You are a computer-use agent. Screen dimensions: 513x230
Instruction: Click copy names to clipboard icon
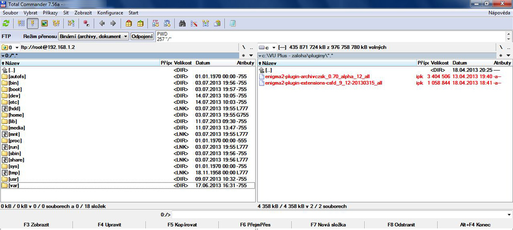pos(217,24)
